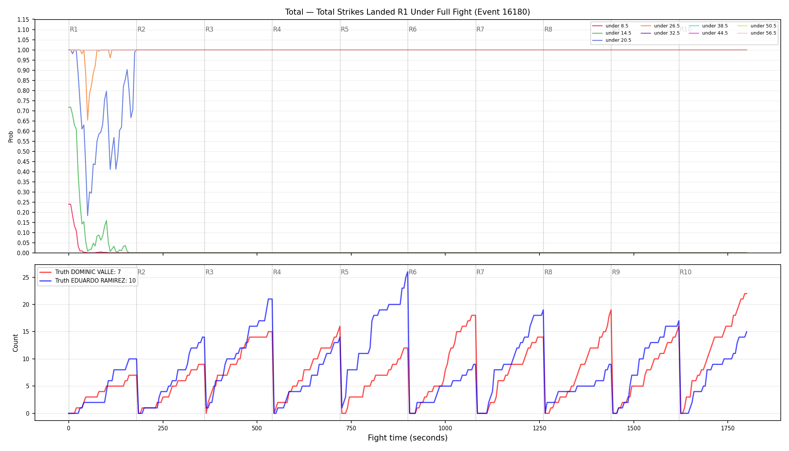Click the 1500 tick on x-axis

(634, 428)
